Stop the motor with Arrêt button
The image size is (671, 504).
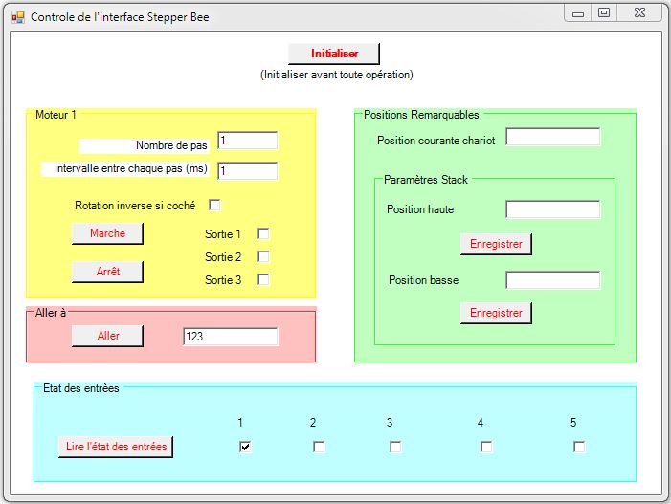[x=107, y=272]
